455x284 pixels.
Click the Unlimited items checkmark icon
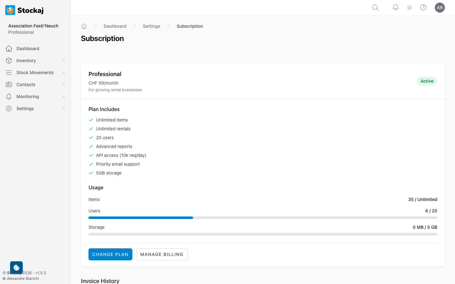(91, 120)
